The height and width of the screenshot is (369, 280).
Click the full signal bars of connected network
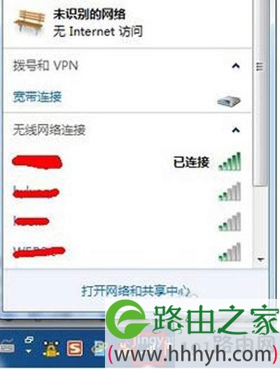(x=230, y=161)
